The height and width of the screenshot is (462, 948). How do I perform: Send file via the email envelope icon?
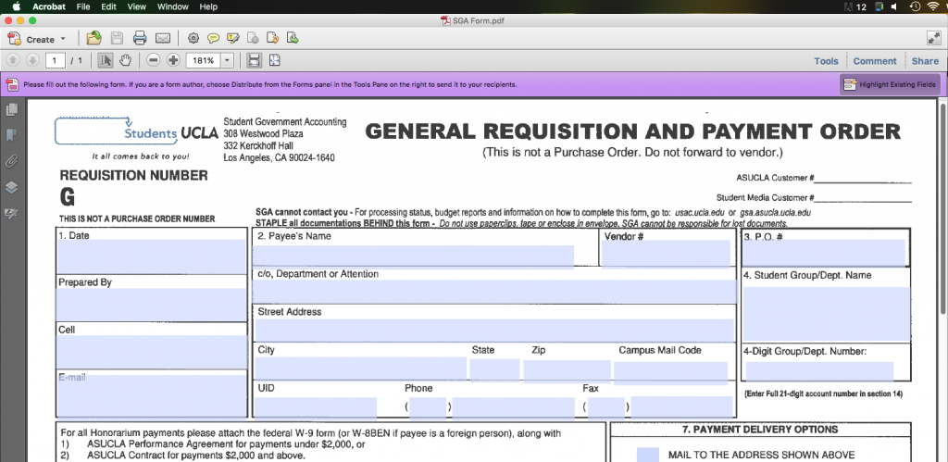point(163,39)
